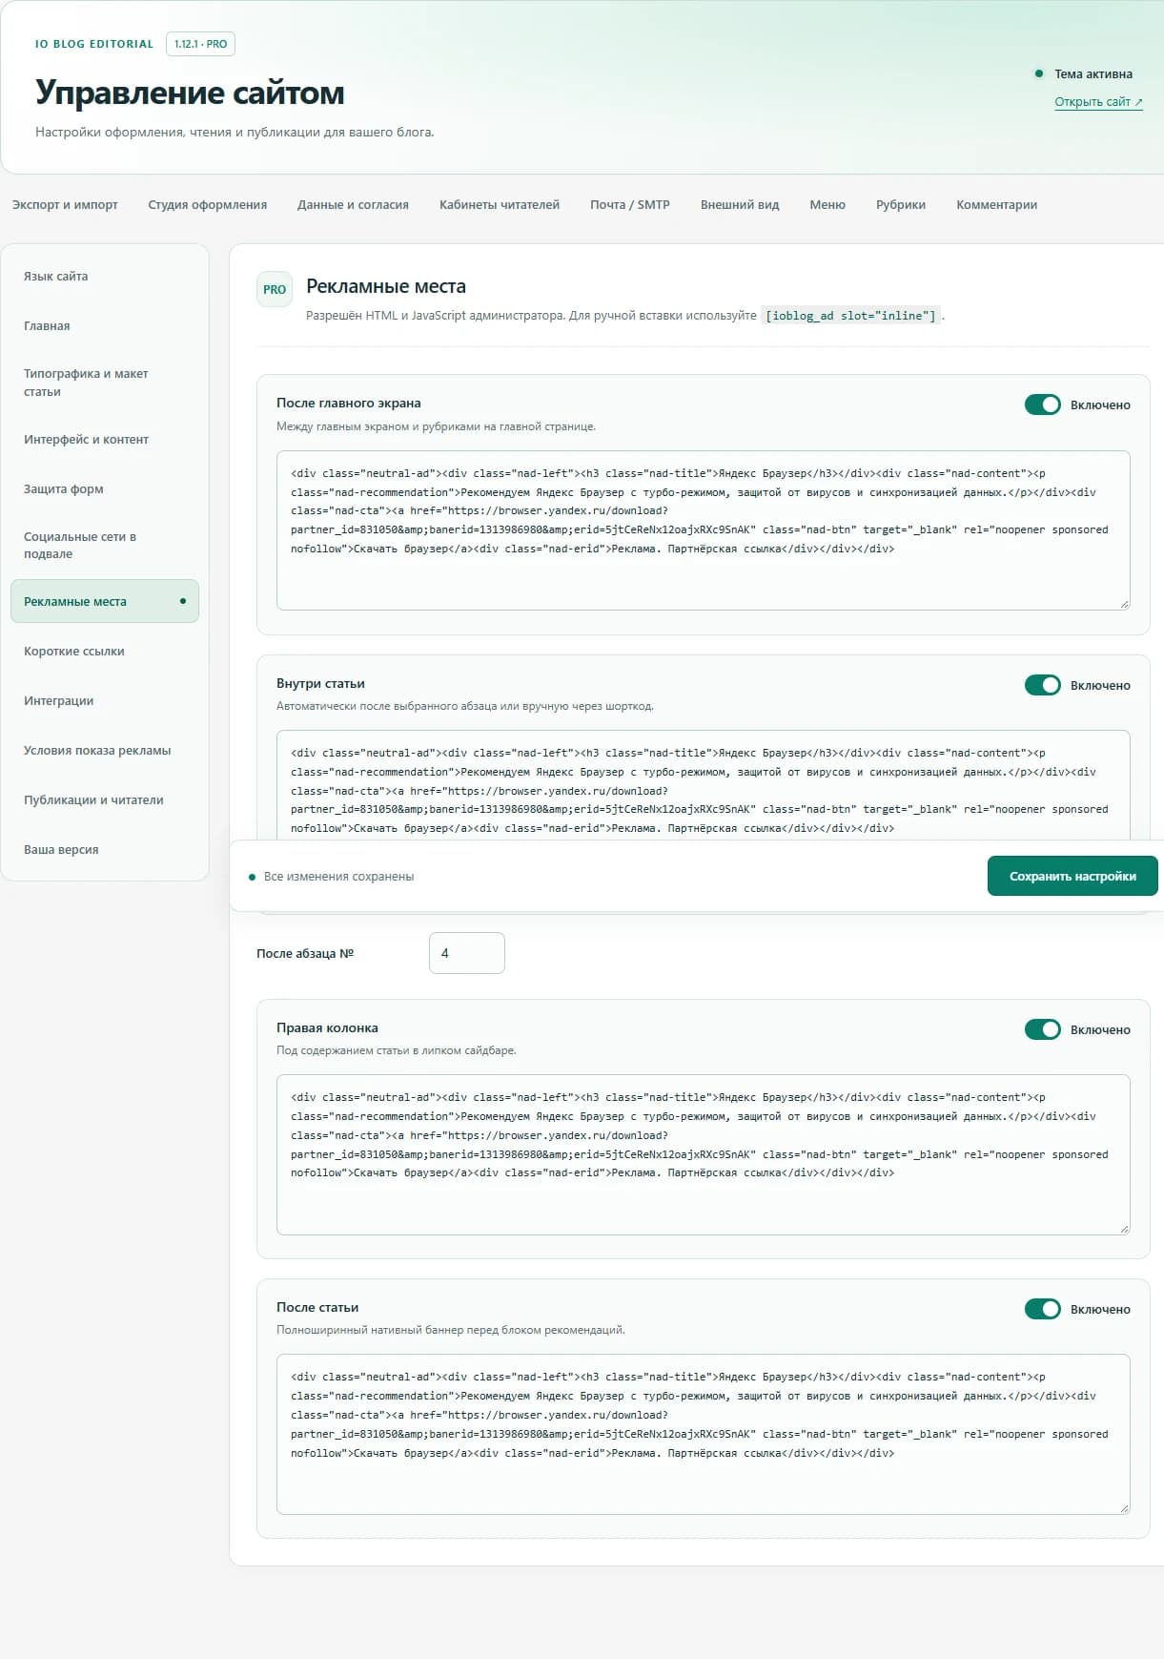The image size is (1164, 1659).
Task: Go to the Комментарии tab
Action: (x=997, y=204)
